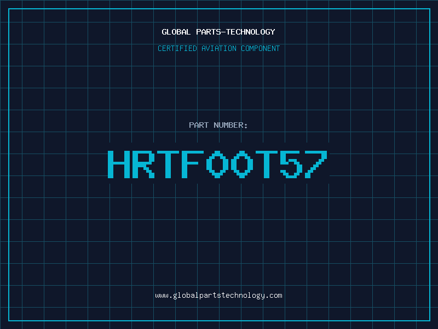Click the top-left corner of the cyan border

(9, 9)
